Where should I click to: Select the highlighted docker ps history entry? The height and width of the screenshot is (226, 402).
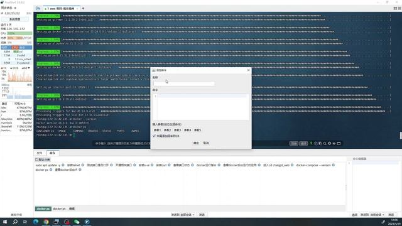[43, 209]
